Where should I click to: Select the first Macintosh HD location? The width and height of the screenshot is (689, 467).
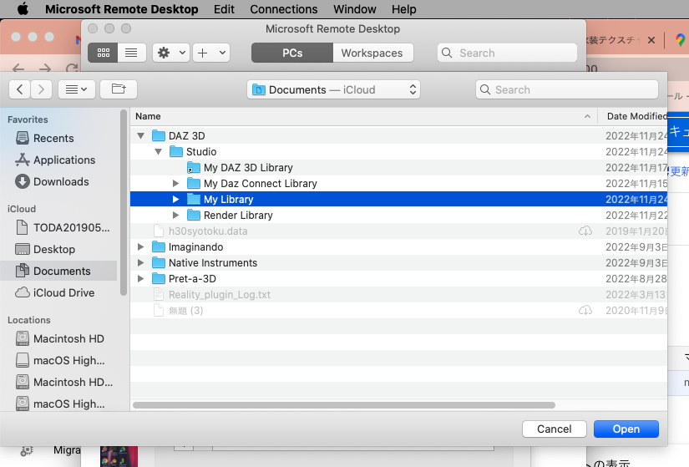click(60, 338)
